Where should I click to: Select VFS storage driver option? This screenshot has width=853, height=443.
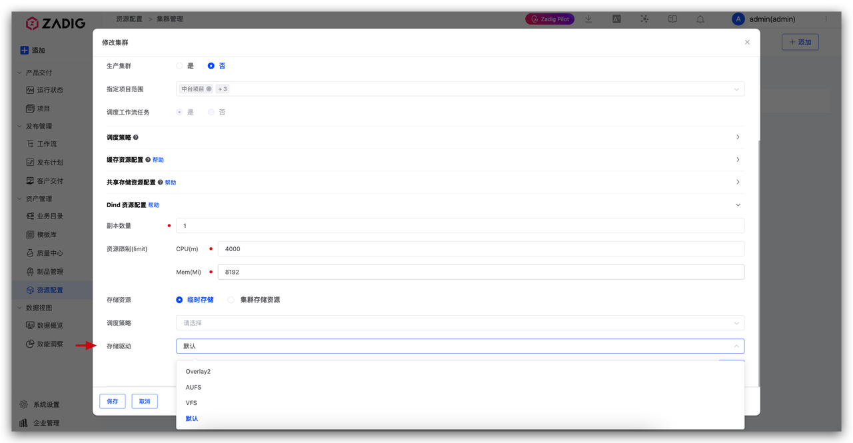coord(460,403)
